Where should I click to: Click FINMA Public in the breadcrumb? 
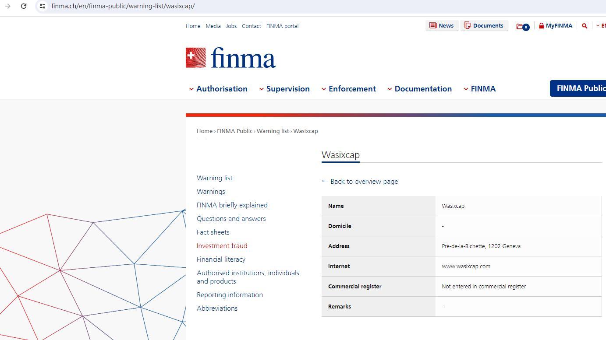click(234, 131)
